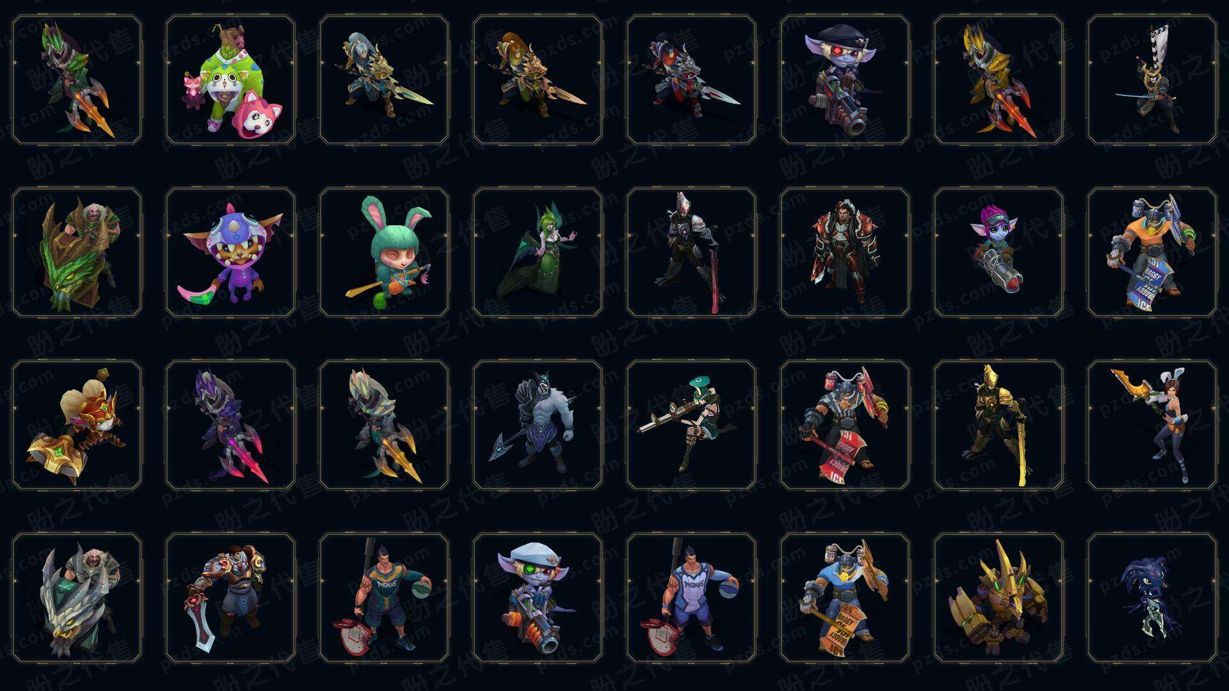The height and width of the screenshot is (691, 1229).
Task: Choose the purple dino-costume Gnar skin
Action: 230,253
